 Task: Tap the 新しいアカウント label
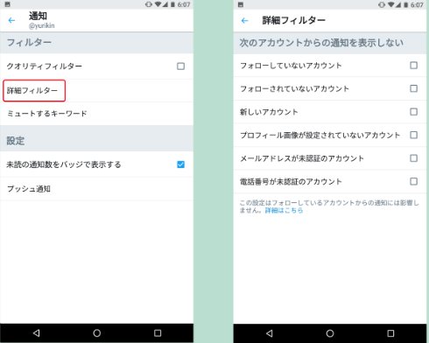pos(269,112)
